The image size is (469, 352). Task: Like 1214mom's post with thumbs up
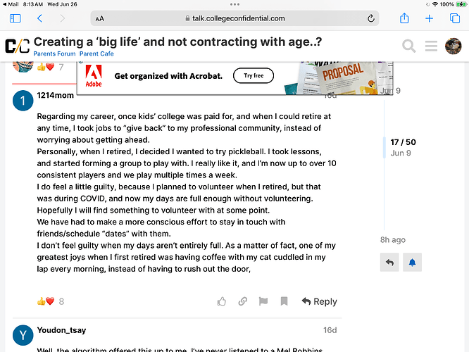point(222,301)
